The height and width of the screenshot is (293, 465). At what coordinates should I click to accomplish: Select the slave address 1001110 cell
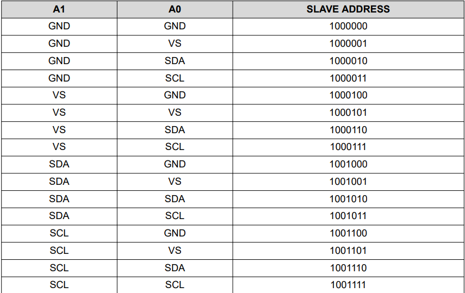tap(348, 268)
